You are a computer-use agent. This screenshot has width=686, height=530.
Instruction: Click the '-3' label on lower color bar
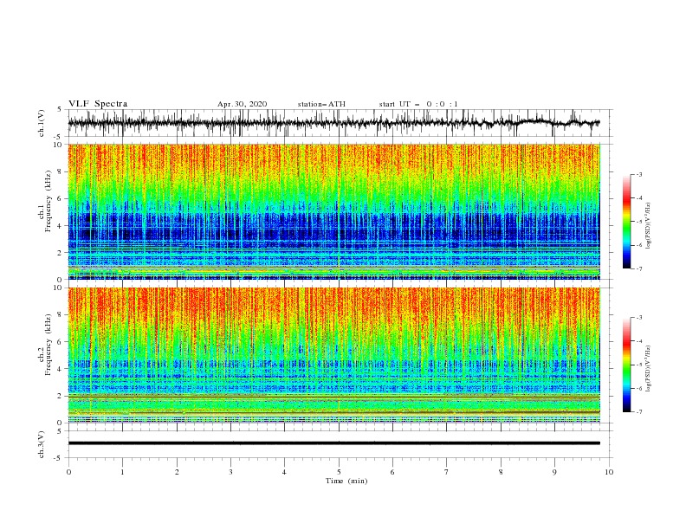click(x=638, y=318)
